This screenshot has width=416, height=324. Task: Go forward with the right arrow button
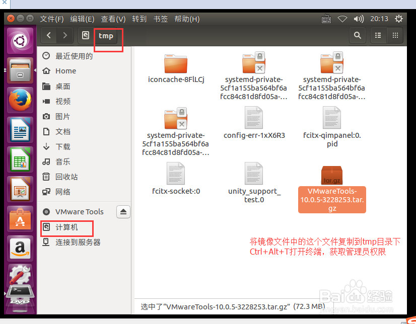click(65, 35)
